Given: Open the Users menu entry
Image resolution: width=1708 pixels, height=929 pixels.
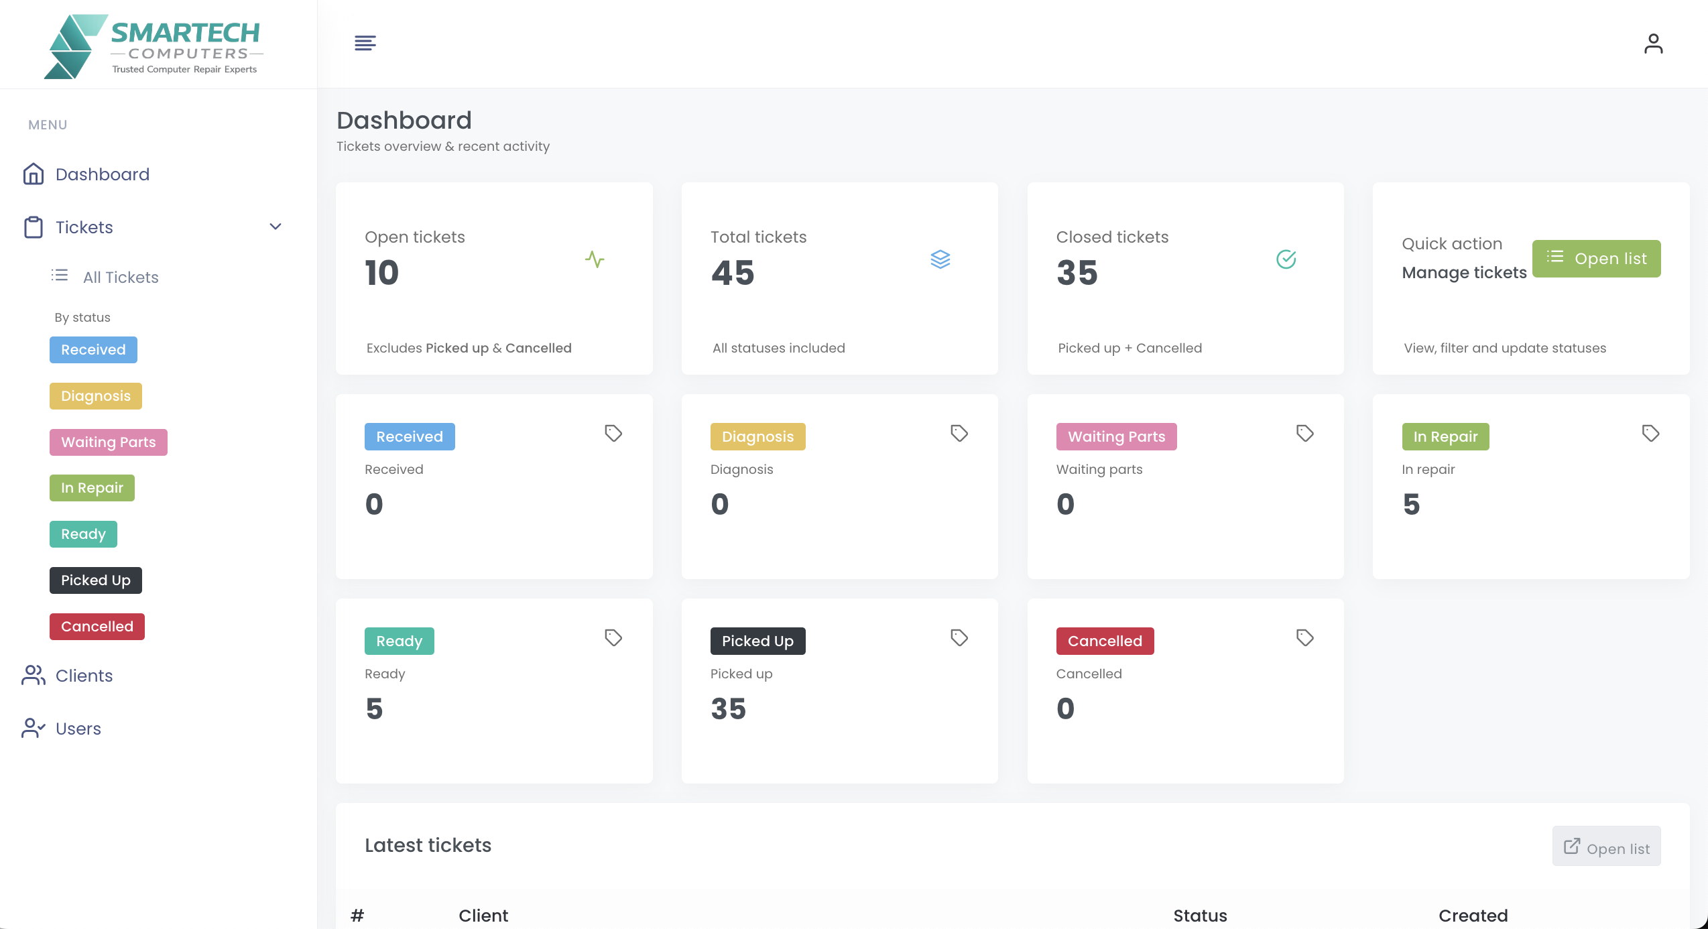Looking at the screenshot, I should click(x=78, y=728).
